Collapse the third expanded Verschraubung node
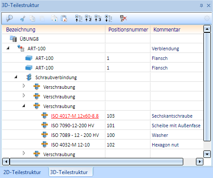213x178 pixels. click(24, 105)
